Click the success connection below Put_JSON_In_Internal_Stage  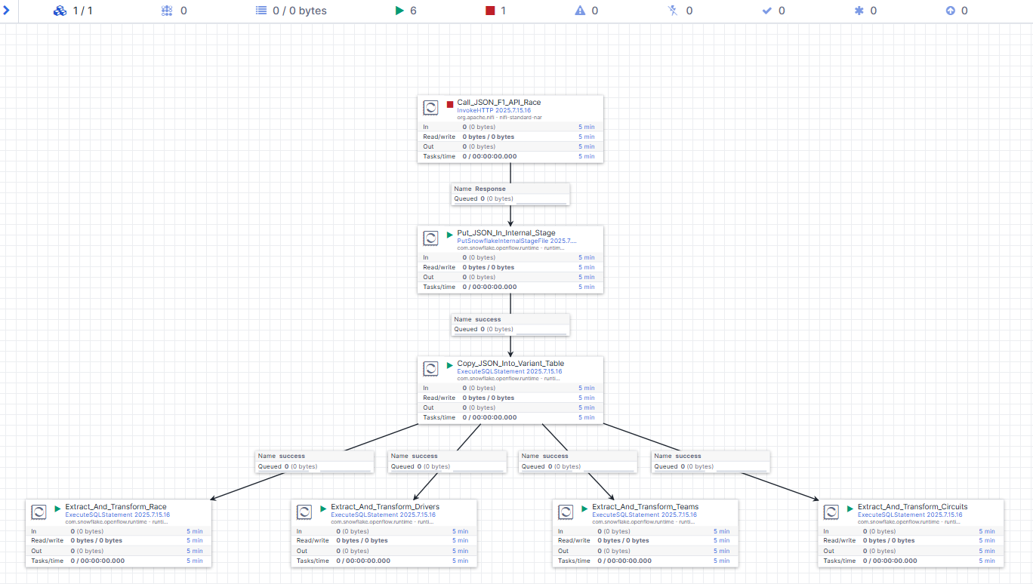[x=510, y=324]
